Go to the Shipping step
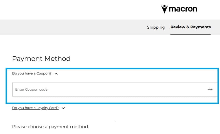 156,27
